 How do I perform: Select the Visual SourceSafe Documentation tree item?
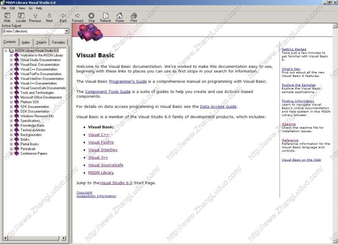point(43,88)
